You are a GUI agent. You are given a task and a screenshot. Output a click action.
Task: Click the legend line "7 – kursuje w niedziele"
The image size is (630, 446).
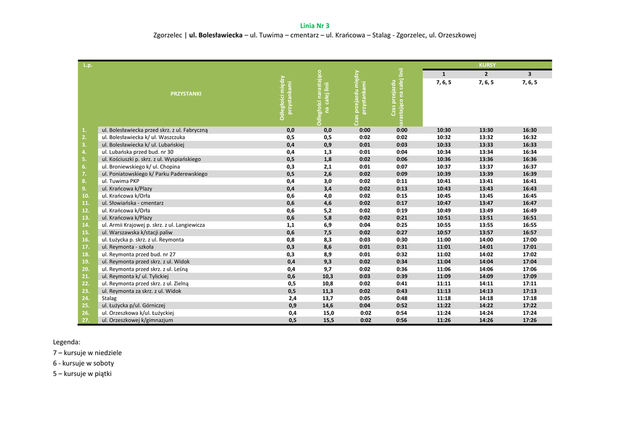(x=87, y=353)
